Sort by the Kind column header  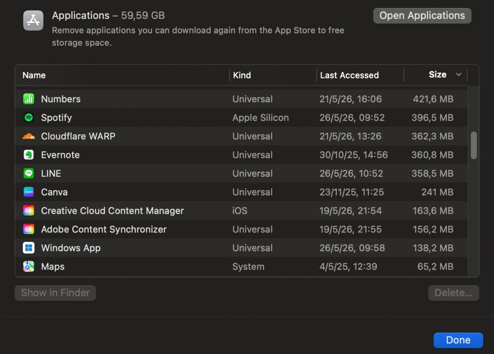(x=242, y=75)
